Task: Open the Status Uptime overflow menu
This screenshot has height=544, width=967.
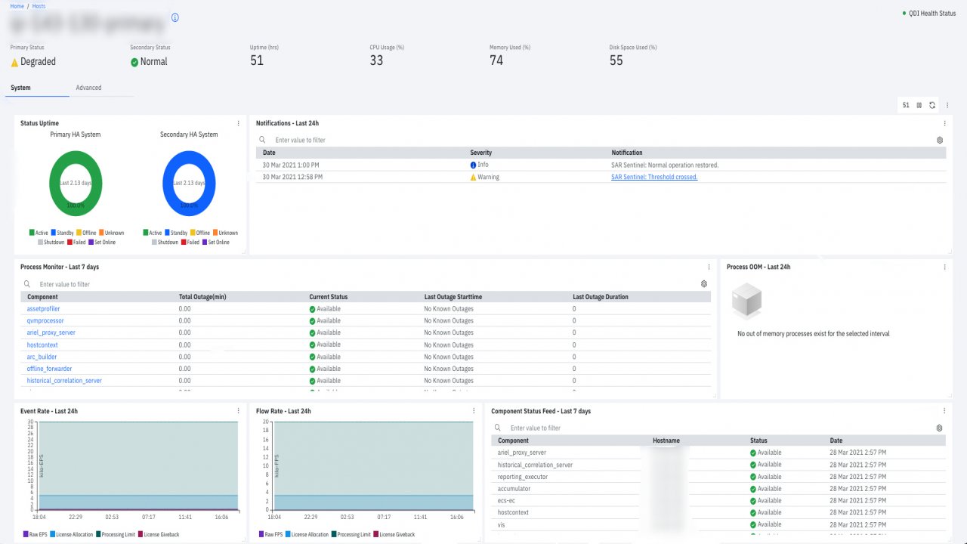Action: coord(239,122)
